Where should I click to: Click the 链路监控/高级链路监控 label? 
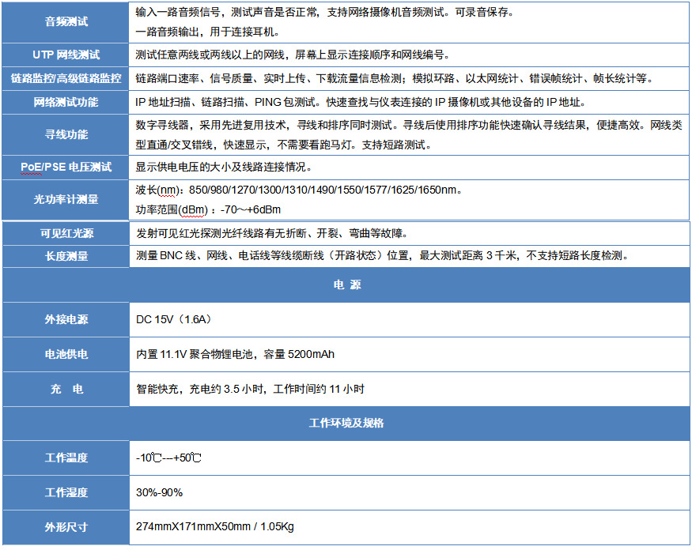coord(66,78)
